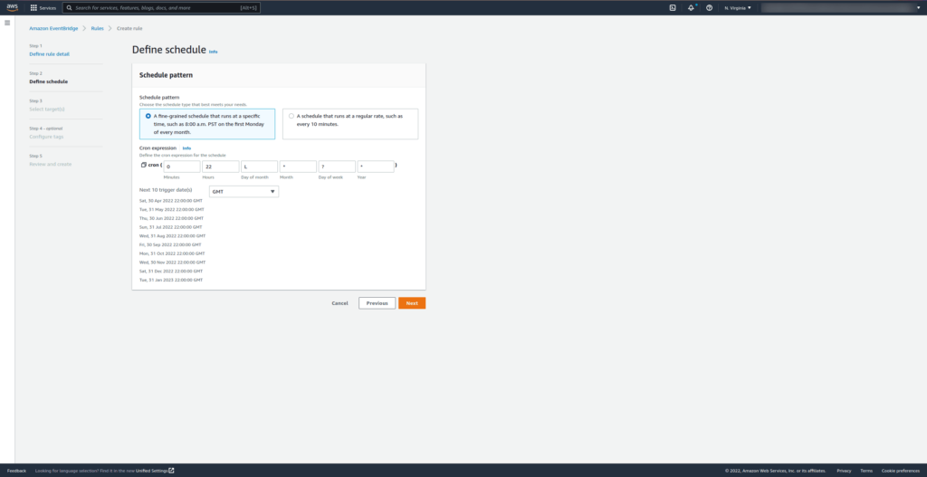The width and height of the screenshot is (927, 477).
Task: Go to Amazon EventBridge breadcrumb
Action: pyautogui.click(x=54, y=28)
